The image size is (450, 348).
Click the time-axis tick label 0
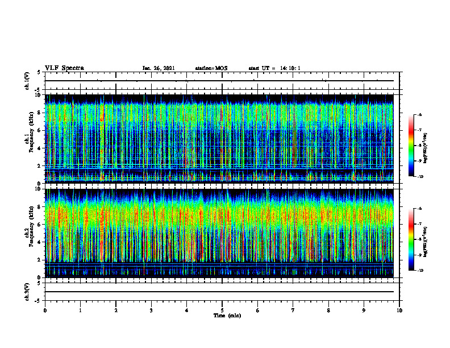(45, 310)
